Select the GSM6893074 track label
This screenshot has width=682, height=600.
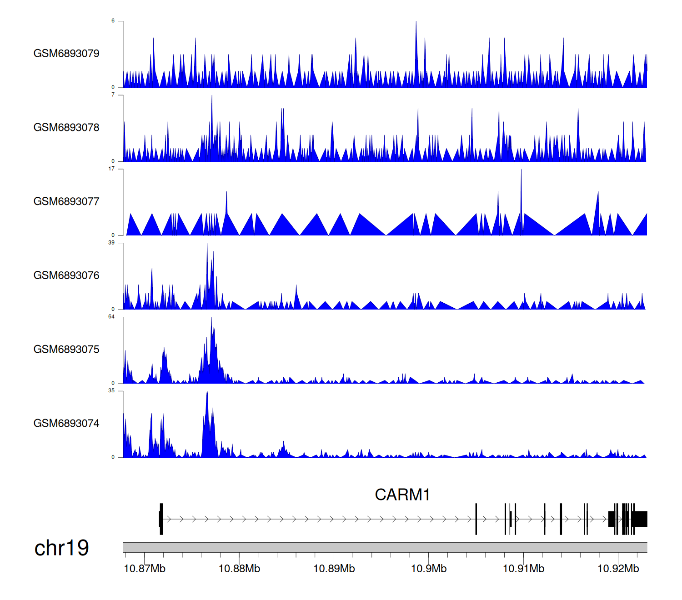(x=66, y=424)
